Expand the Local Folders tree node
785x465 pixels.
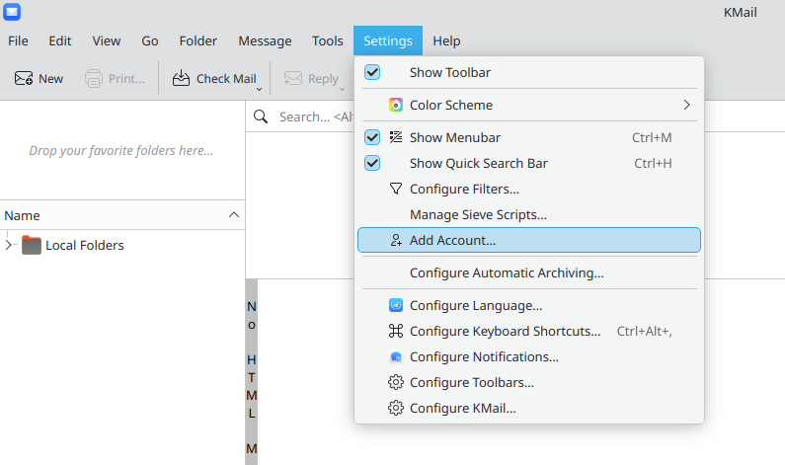coord(8,245)
